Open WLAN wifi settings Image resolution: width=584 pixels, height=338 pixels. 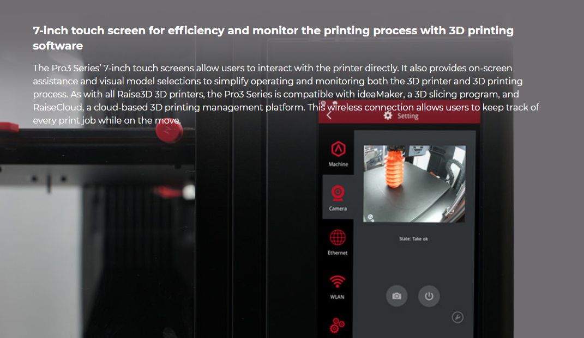click(338, 281)
